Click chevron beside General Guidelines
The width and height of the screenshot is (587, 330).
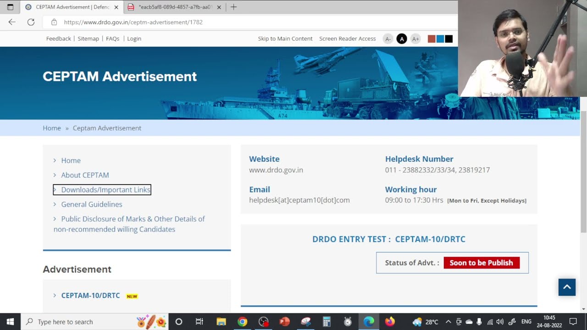click(55, 204)
